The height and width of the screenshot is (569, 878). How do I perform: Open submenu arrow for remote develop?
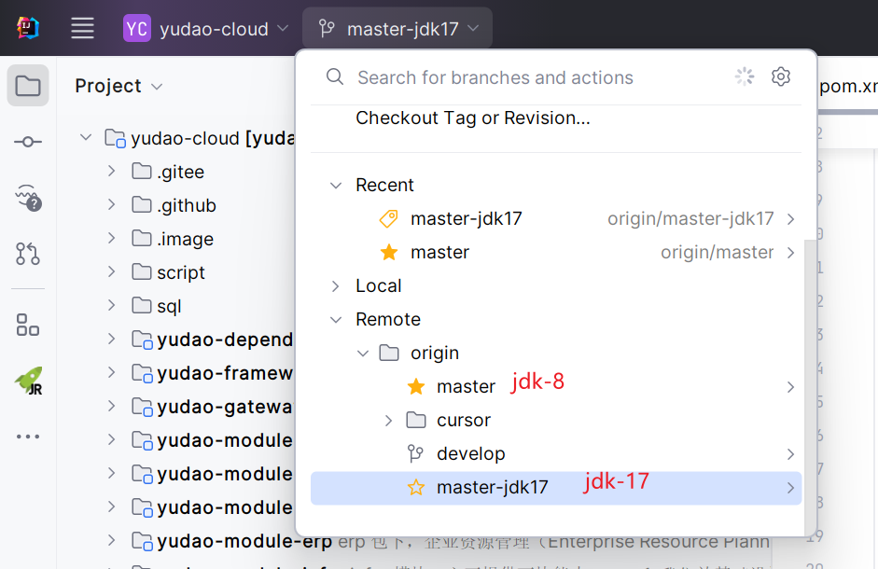pos(790,454)
